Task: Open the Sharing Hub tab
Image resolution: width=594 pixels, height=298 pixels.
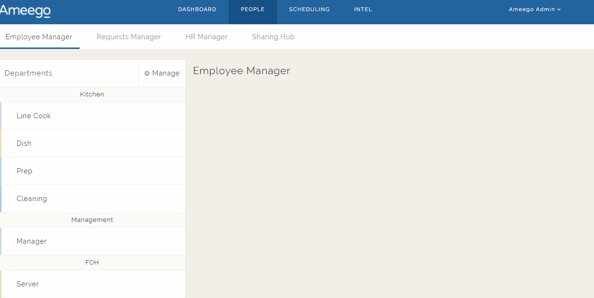Action: pos(273,36)
